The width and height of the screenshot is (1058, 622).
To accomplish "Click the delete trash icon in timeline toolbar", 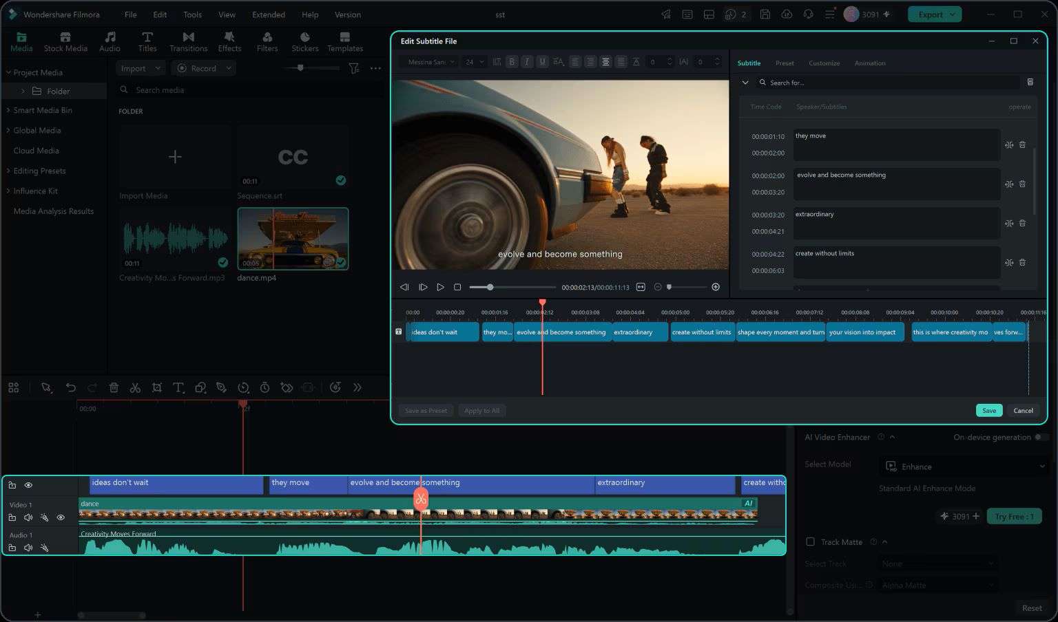I will (114, 388).
